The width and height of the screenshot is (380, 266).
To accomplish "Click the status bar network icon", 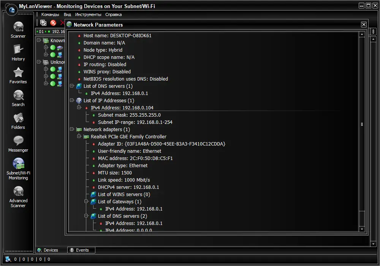I will pos(8,259).
